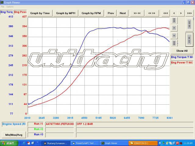Click the '<<<' fast scroll left button
Screen dimensions: 195x146
(x=166, y=13)
